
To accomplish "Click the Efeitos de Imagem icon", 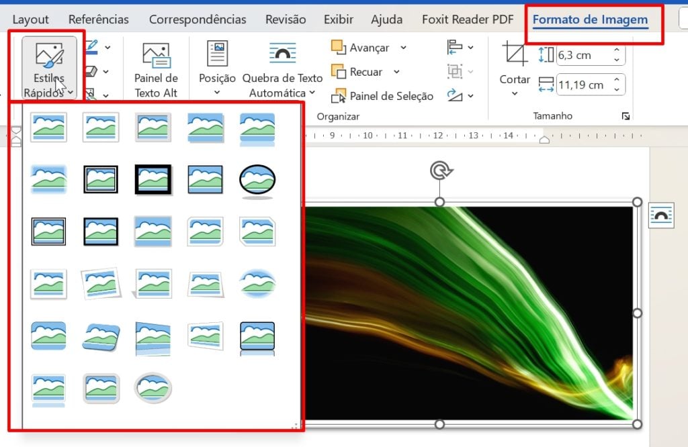I will 91,71.
